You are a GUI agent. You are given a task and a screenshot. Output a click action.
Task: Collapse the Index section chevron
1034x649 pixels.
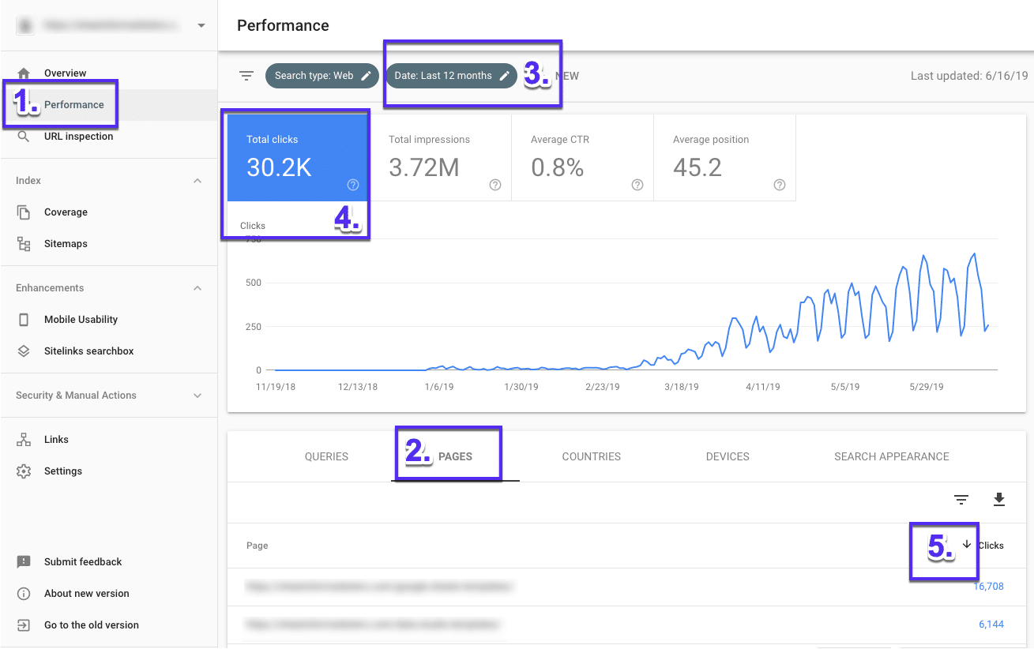[197, 180]
